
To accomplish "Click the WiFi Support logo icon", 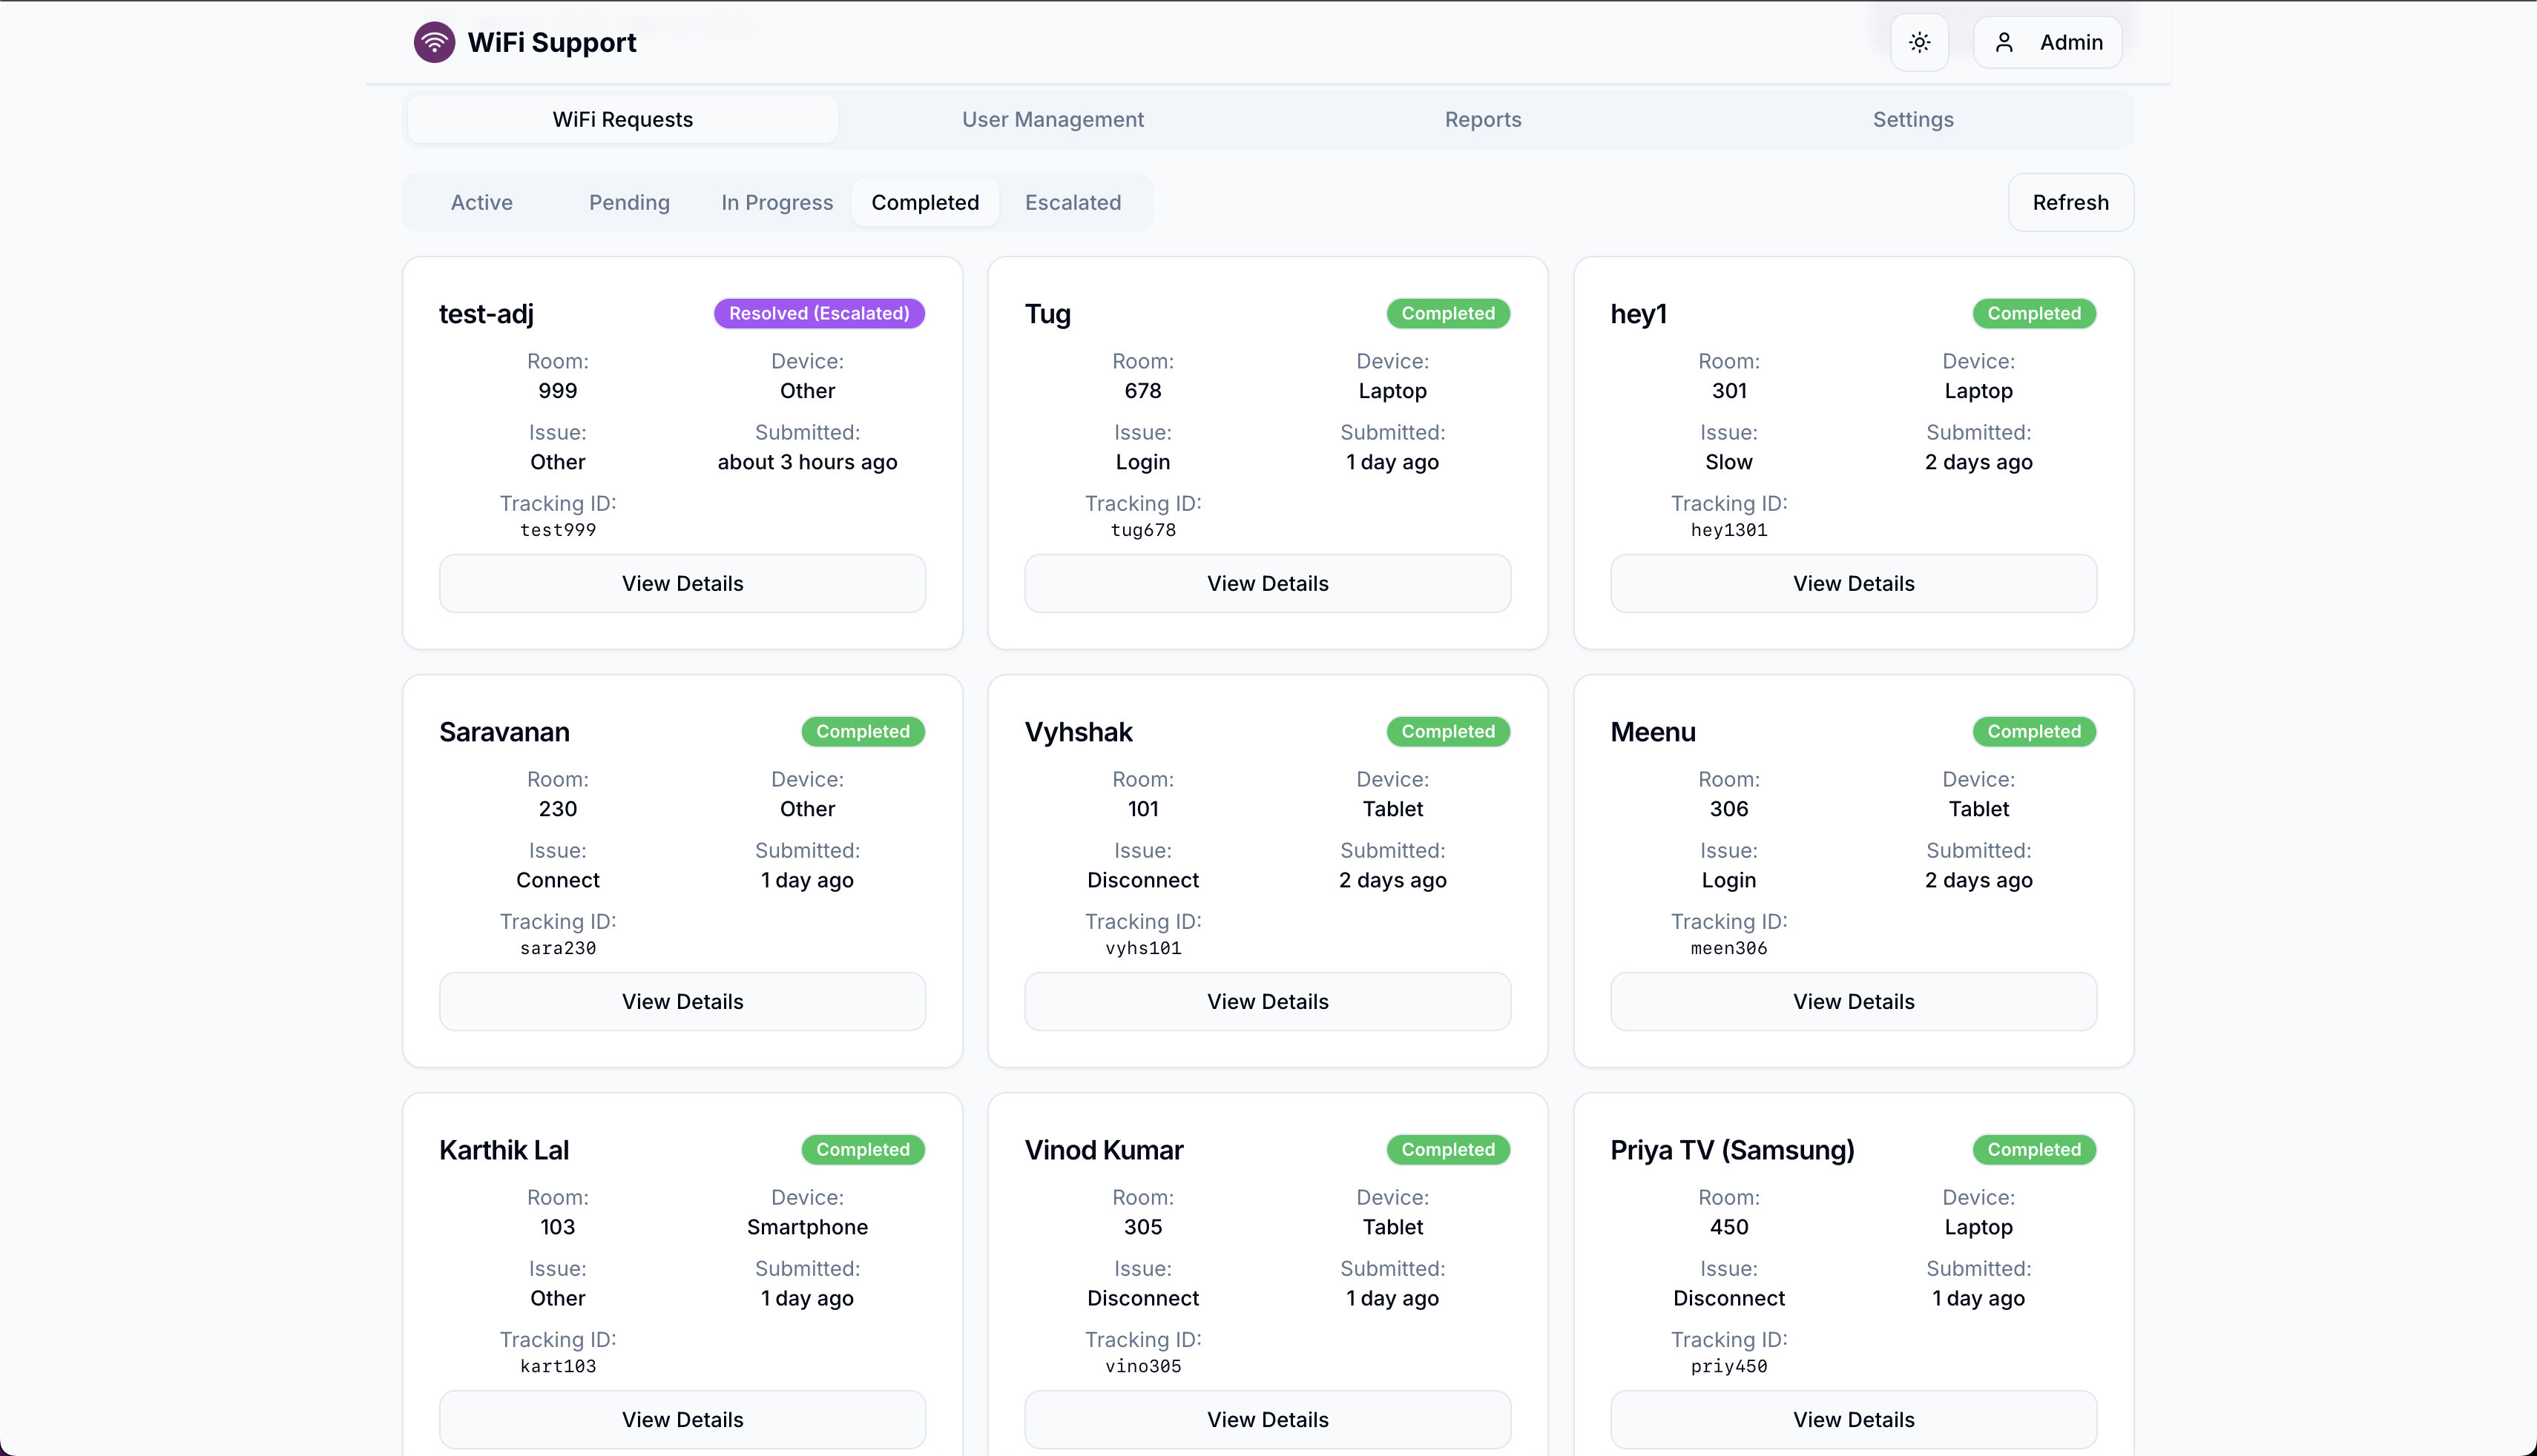I will pyautogui.click(x=434, y=42).
